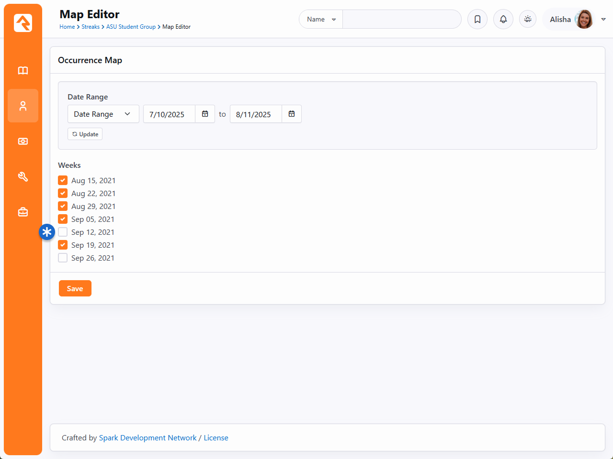Screen dimensions: 613x459
Task: Open the book icon sidebar section
Action: [23, 71]
